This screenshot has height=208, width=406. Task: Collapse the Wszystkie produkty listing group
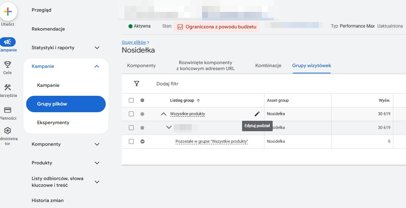(x=163, y=114)
